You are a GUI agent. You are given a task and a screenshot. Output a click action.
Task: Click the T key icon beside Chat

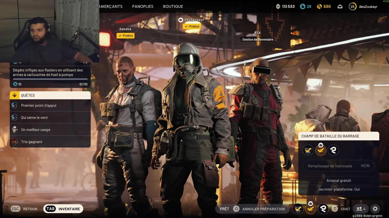tap(335, 209)
